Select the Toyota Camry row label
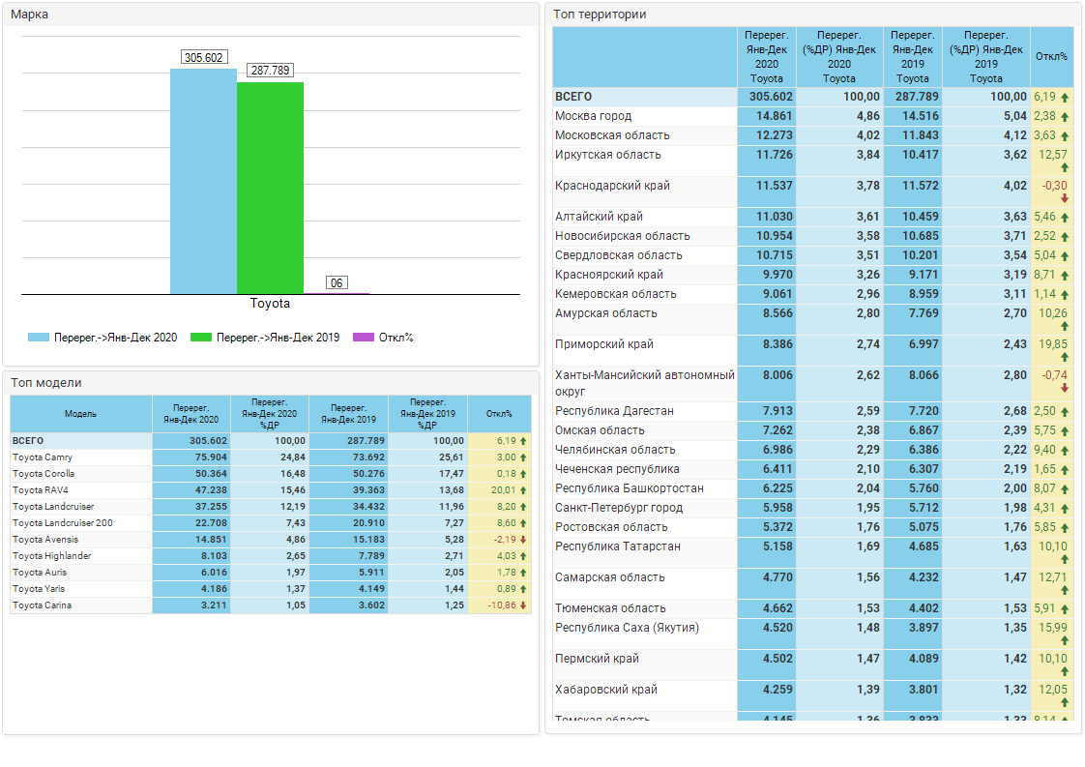The width and height of the screenshot is (1085, 767). point(43,457)
